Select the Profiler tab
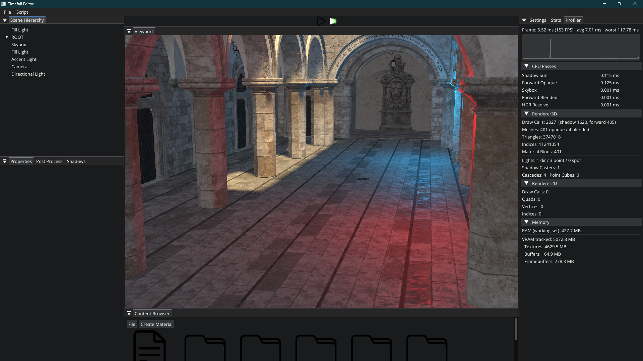 [x=573, y=20]
